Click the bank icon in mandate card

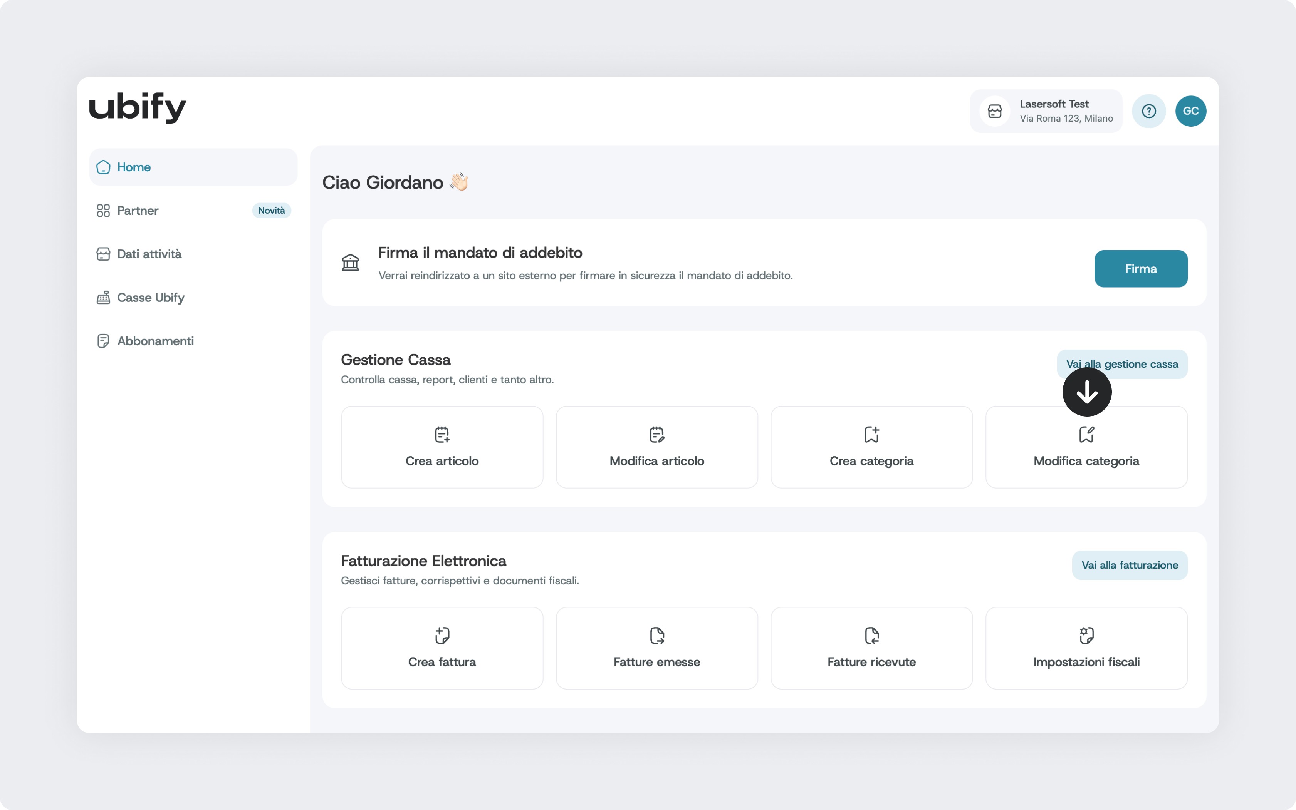coord(351,263)
